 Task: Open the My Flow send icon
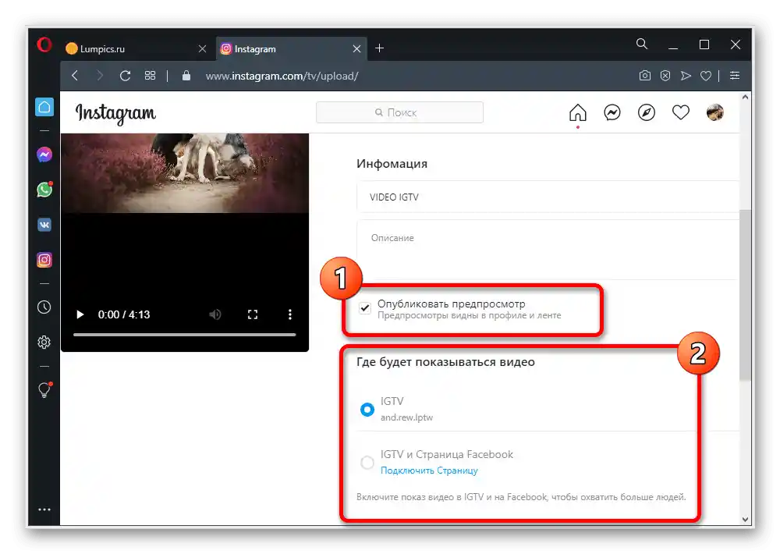click(686, 76)
